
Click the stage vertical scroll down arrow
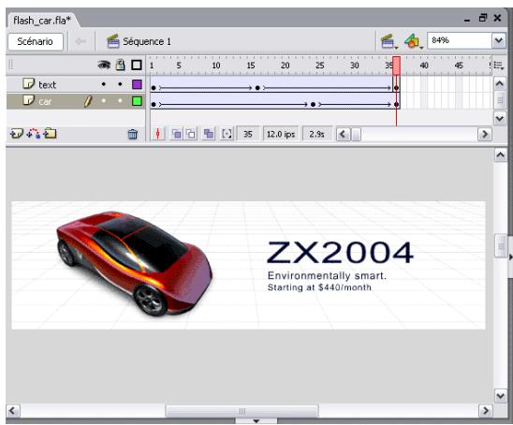tap(501, 396)
